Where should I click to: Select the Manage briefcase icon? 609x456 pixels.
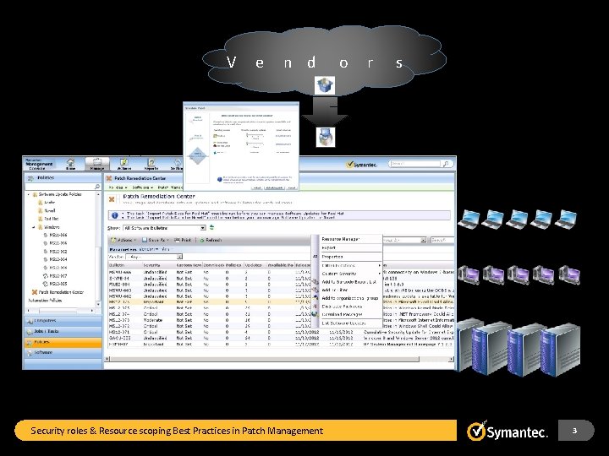click(96, 164)
